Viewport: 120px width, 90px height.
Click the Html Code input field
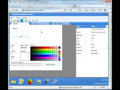pos(24,48)
